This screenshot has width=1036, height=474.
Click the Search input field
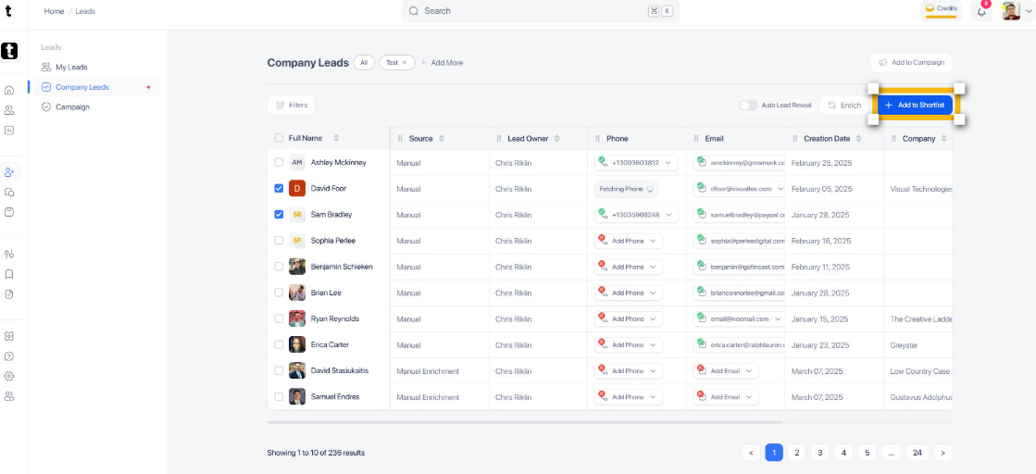tap(541, 11)
